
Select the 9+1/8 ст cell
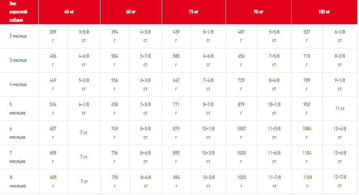click(x=340, y=84)
